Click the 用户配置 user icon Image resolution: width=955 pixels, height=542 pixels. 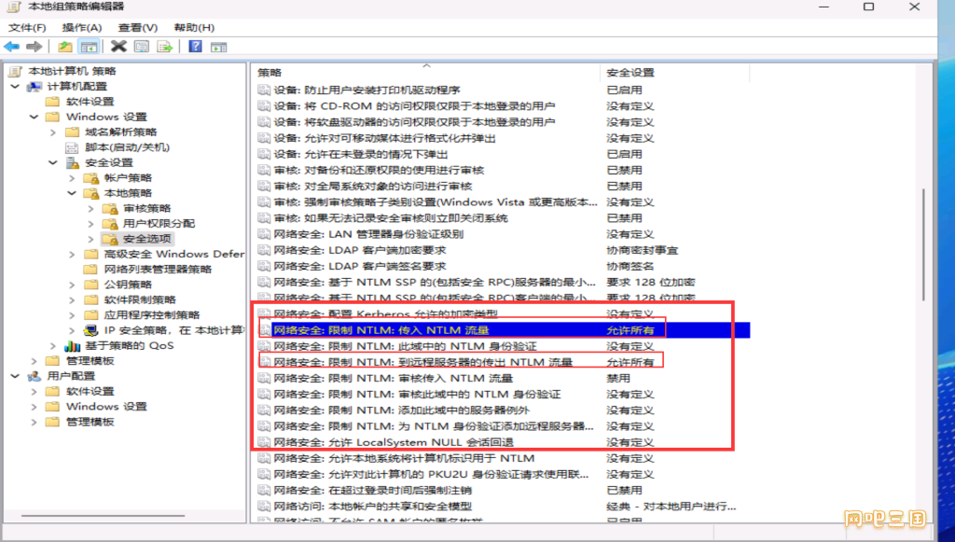coord(35,376)
